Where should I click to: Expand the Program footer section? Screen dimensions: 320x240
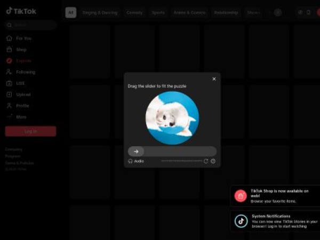[x=13, y=156]
